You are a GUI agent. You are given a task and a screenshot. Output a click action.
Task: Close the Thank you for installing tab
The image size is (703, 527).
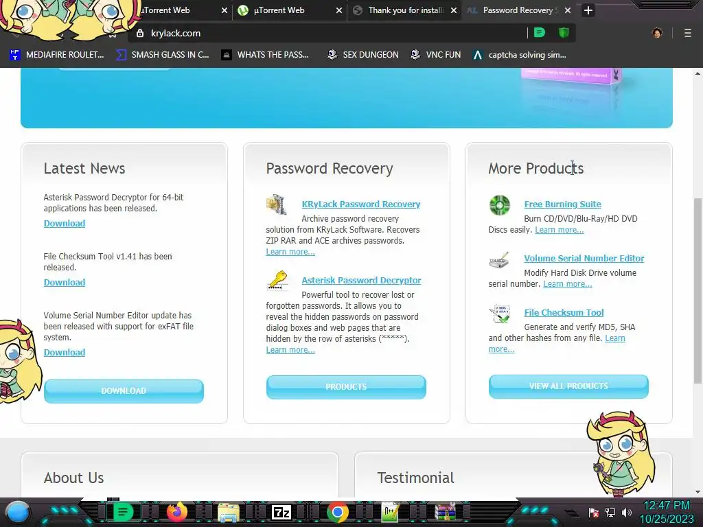(454, 10)
